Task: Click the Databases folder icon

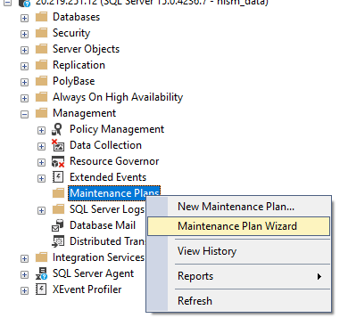Action: (41, 17)
